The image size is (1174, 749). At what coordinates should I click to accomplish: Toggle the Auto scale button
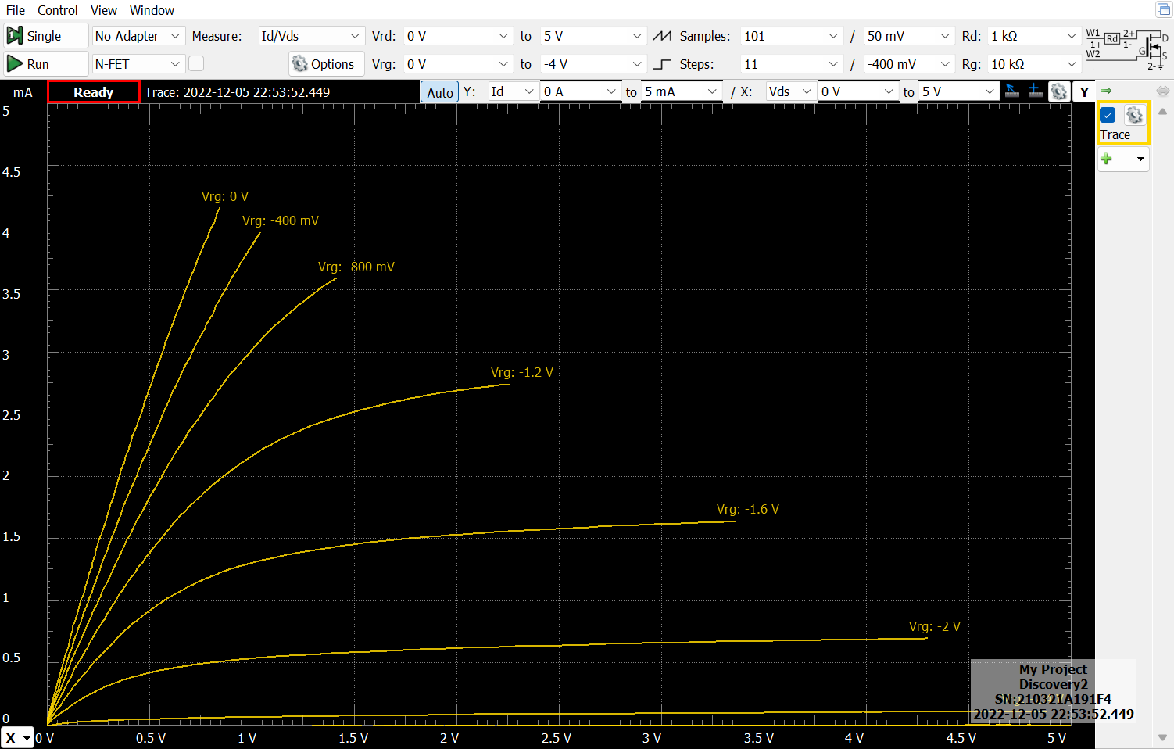pyautogui.click(x=440, y=92)
